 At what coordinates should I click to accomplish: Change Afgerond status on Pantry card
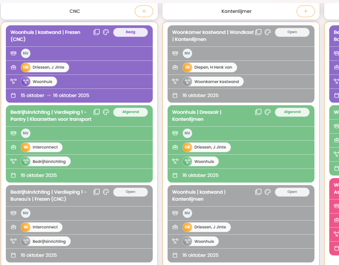[131, 112]
